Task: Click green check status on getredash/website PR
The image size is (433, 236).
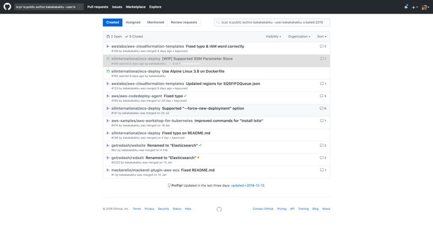Action: coord(200,145)
